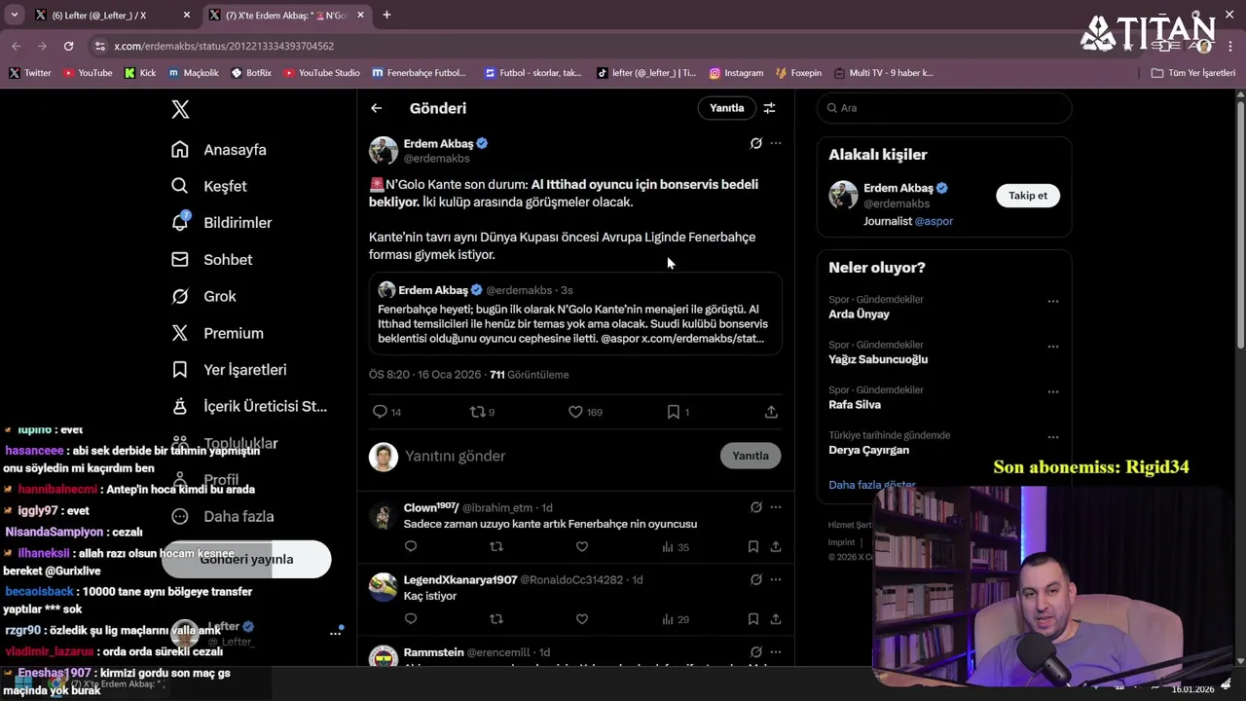Reload the page
This screenshot has width=1246, height=701.
point(68,46)
